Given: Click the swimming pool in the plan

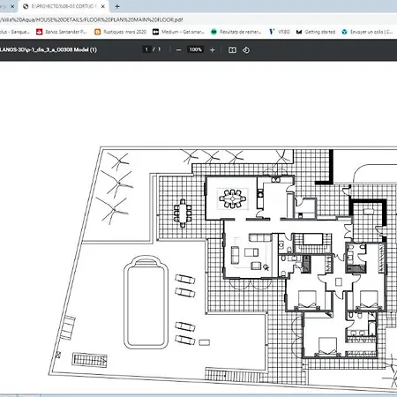Looking at the screenshot, I should coord(146,302).
